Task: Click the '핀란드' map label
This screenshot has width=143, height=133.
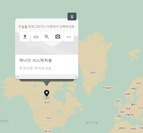Action: tap(139, 83)
